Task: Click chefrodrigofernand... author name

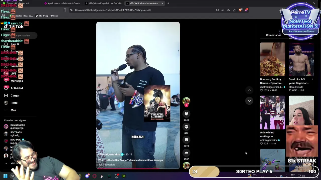Action: 271,87
